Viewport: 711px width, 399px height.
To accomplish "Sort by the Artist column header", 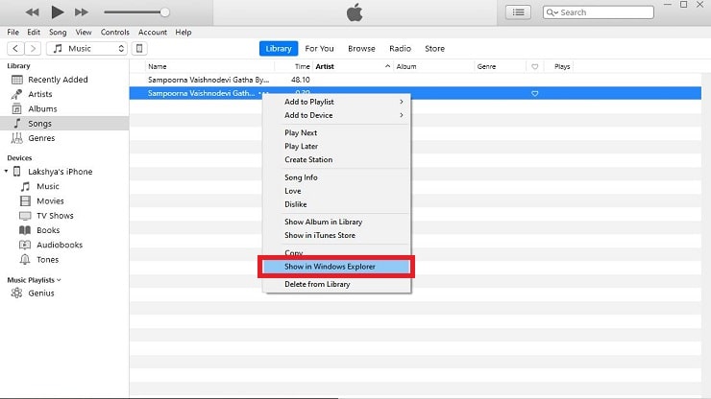I will click(x=325, y=66).
